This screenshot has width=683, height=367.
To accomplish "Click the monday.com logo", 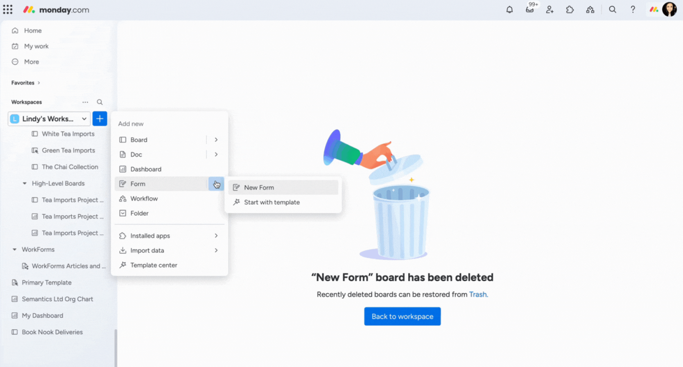I will pos(56,10).
